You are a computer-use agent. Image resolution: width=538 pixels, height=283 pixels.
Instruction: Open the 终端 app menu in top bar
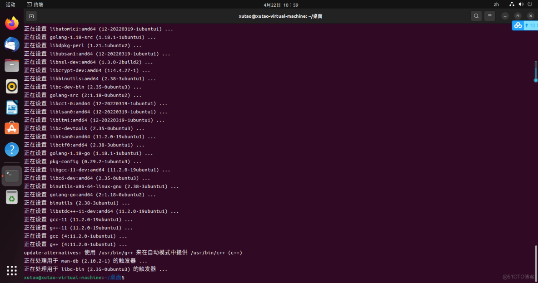(x=35, y=5)
